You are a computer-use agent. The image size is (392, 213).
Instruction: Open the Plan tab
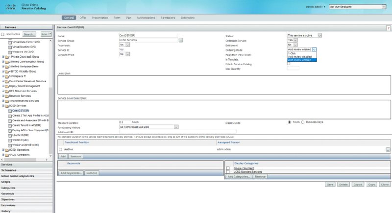[128, 18]
